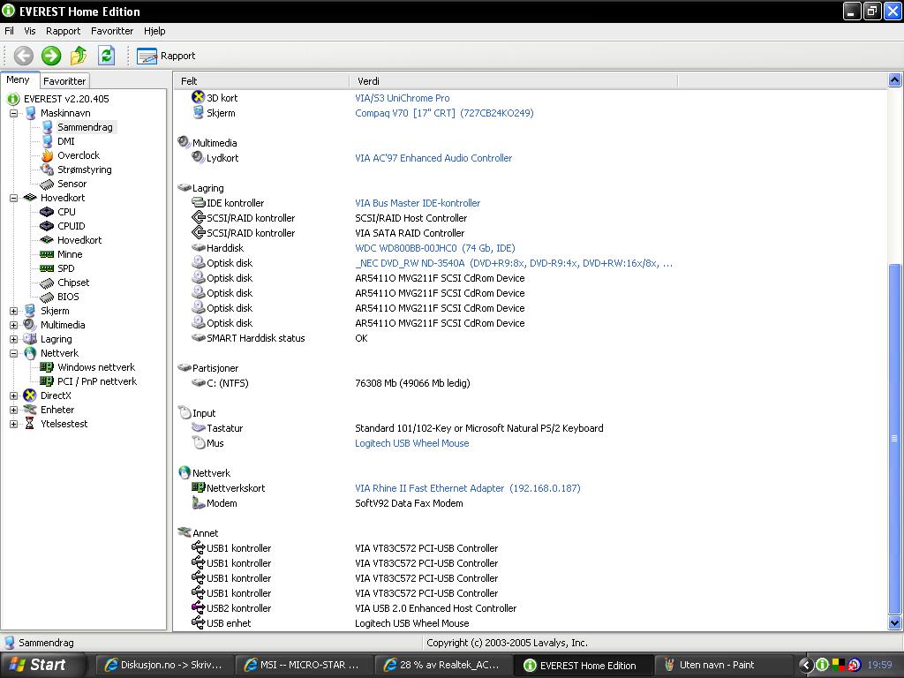904x678 pixels.
Task: Click the Partisjoner section header icon
Action: click(x=185, y=367)
